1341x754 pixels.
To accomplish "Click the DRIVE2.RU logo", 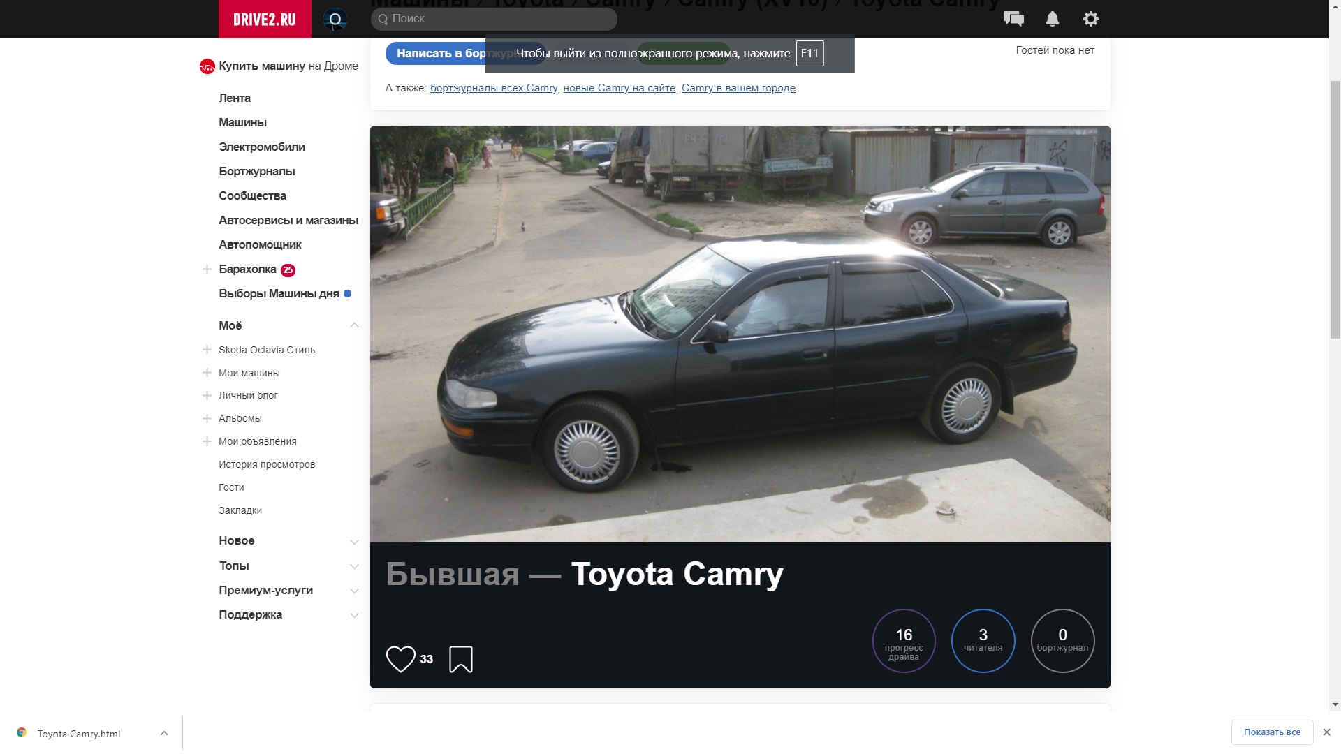I will (x=264, y=19).
